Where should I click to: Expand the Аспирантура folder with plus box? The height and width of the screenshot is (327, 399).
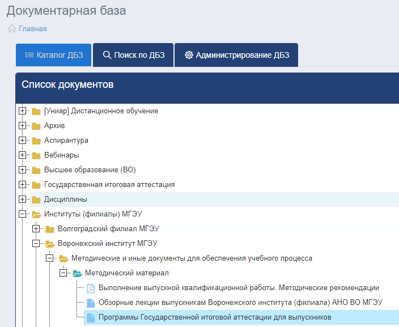(x=23, y=141)
